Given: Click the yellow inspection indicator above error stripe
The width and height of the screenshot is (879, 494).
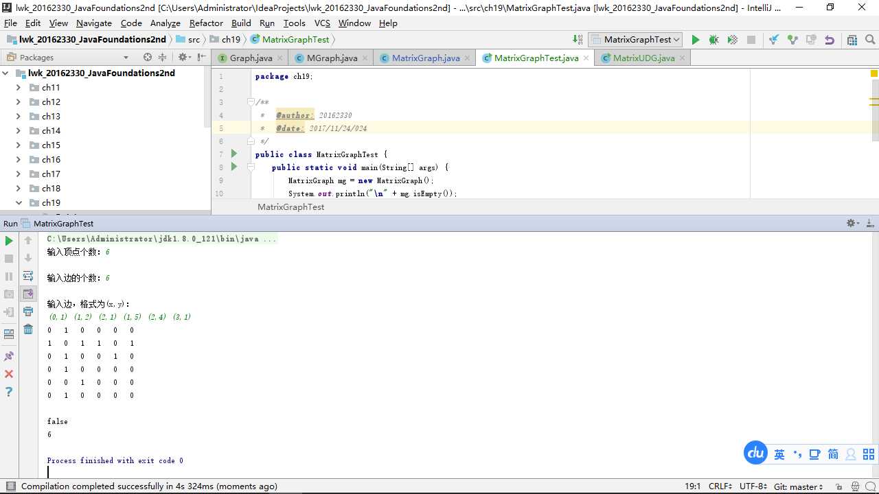Looking at the screenshot, I should (x=874, y=73).
